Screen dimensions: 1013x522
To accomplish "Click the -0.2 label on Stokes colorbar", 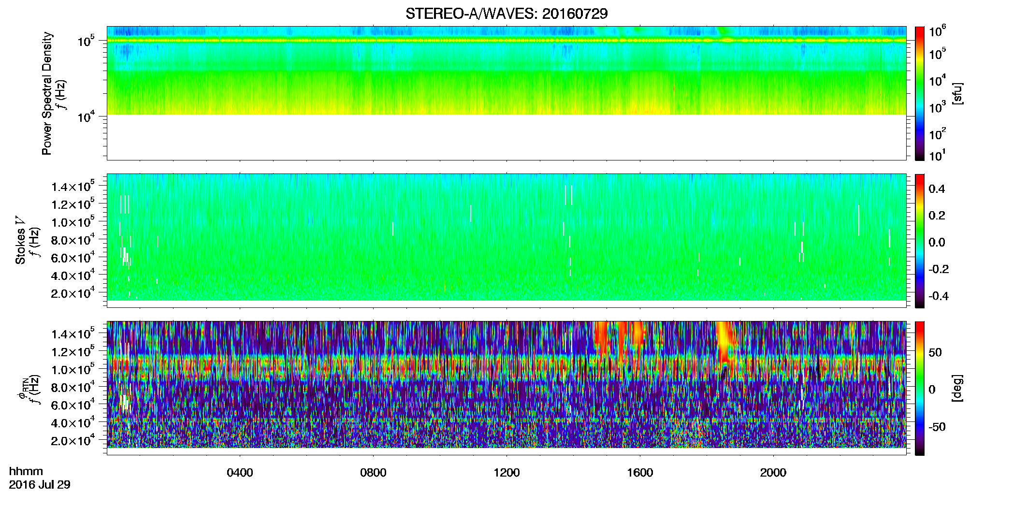I will 939,269.
